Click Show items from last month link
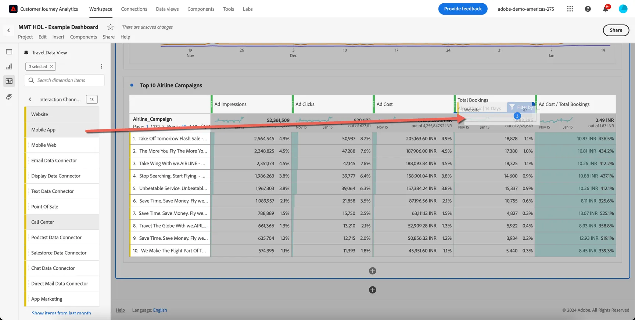 click(61, 313)
